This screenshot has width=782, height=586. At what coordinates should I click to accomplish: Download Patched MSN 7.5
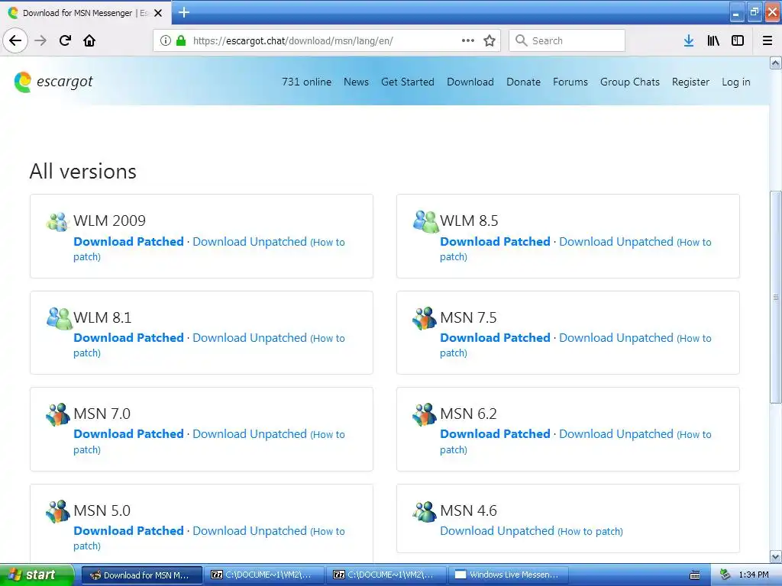tap(495, 338)
